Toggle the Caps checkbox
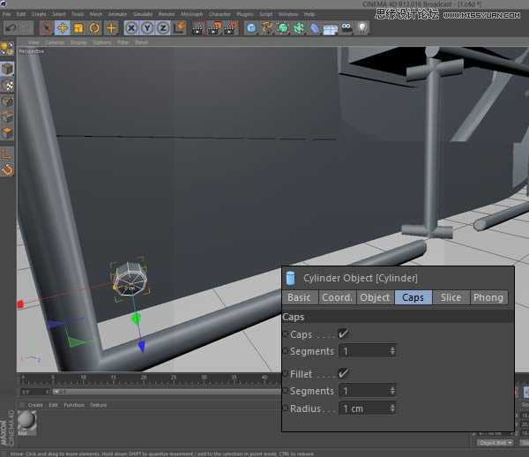 tap(343, 334)
